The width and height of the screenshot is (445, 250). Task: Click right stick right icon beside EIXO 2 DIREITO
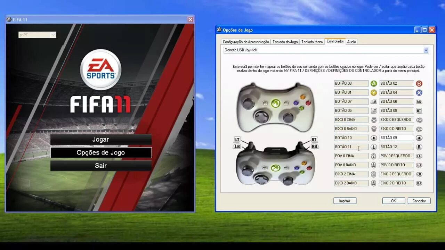419,183
